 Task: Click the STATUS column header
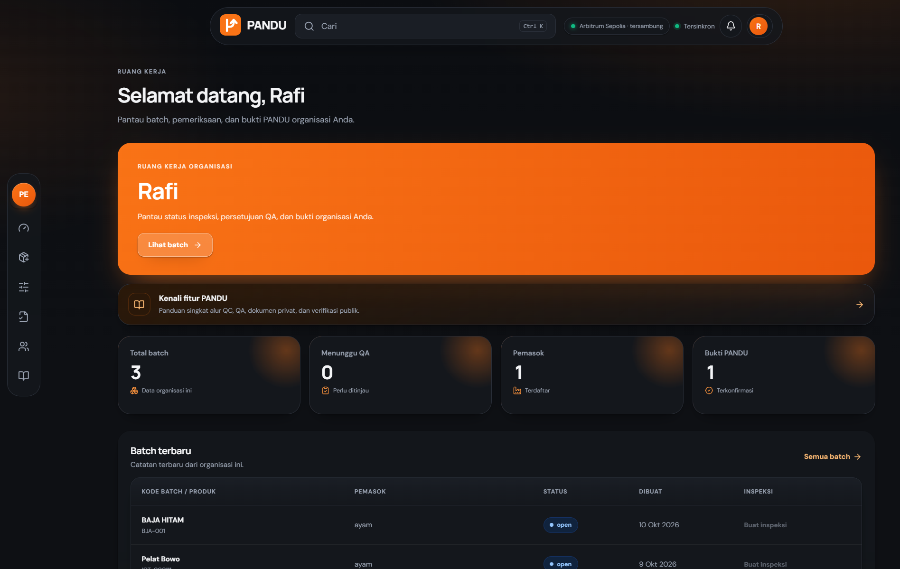click(555, 492)
